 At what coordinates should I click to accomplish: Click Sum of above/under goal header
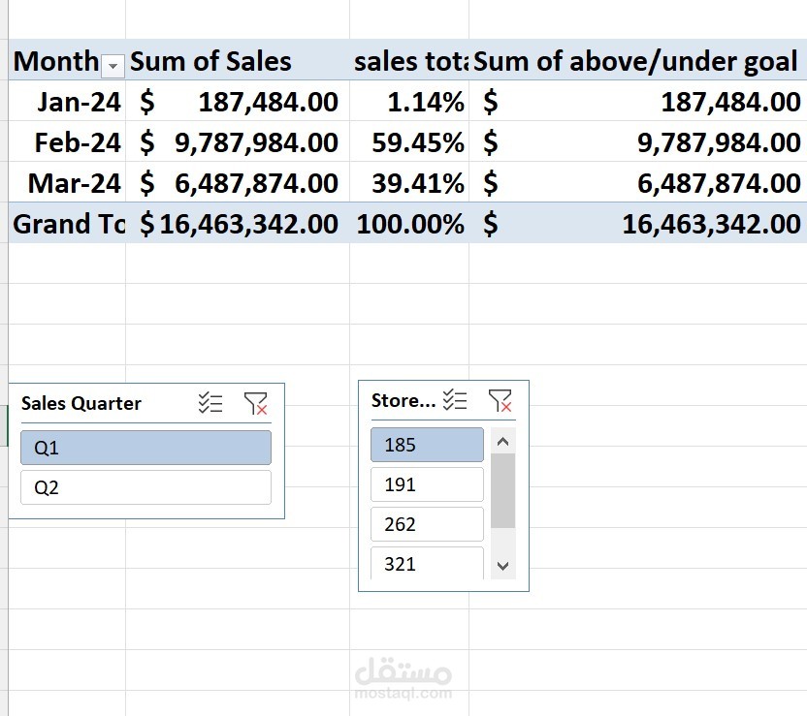tap(635, 62)
